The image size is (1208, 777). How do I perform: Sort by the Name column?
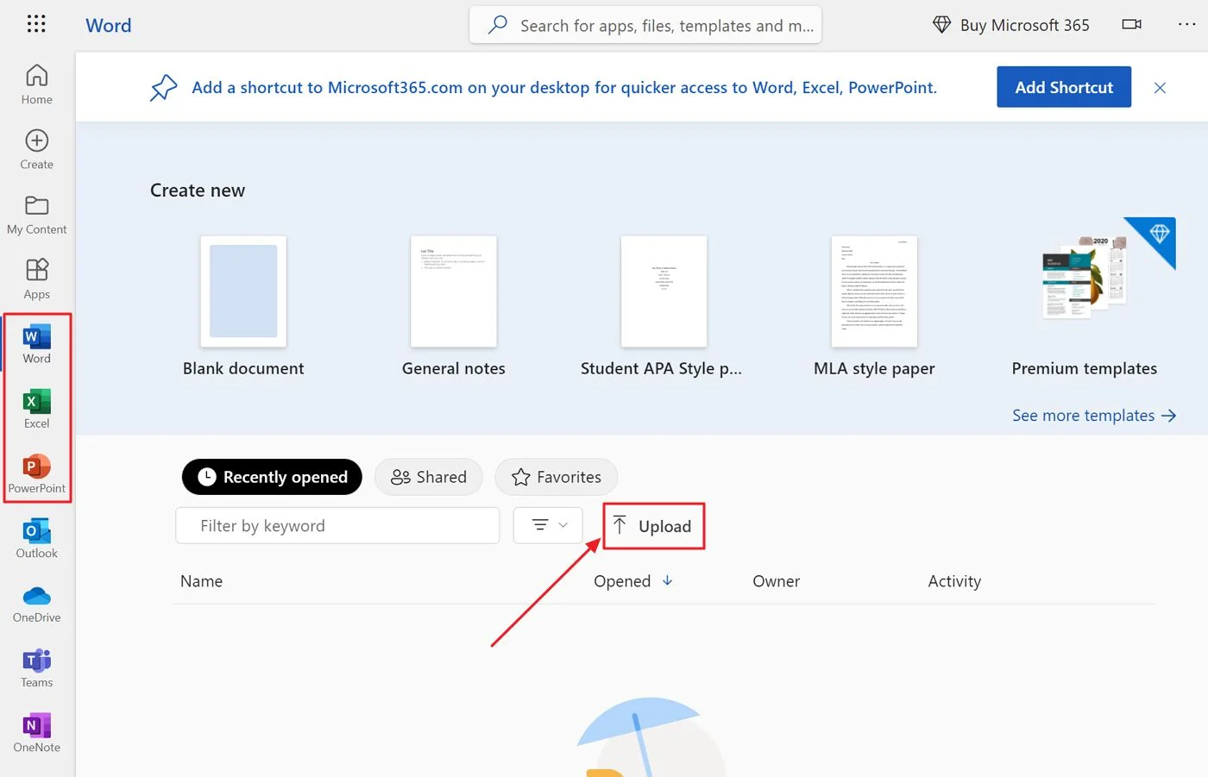(201, 581)
